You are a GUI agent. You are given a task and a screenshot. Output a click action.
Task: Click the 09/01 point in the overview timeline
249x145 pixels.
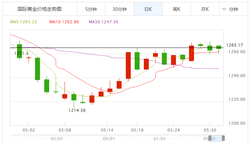click(x=109, y=139)
